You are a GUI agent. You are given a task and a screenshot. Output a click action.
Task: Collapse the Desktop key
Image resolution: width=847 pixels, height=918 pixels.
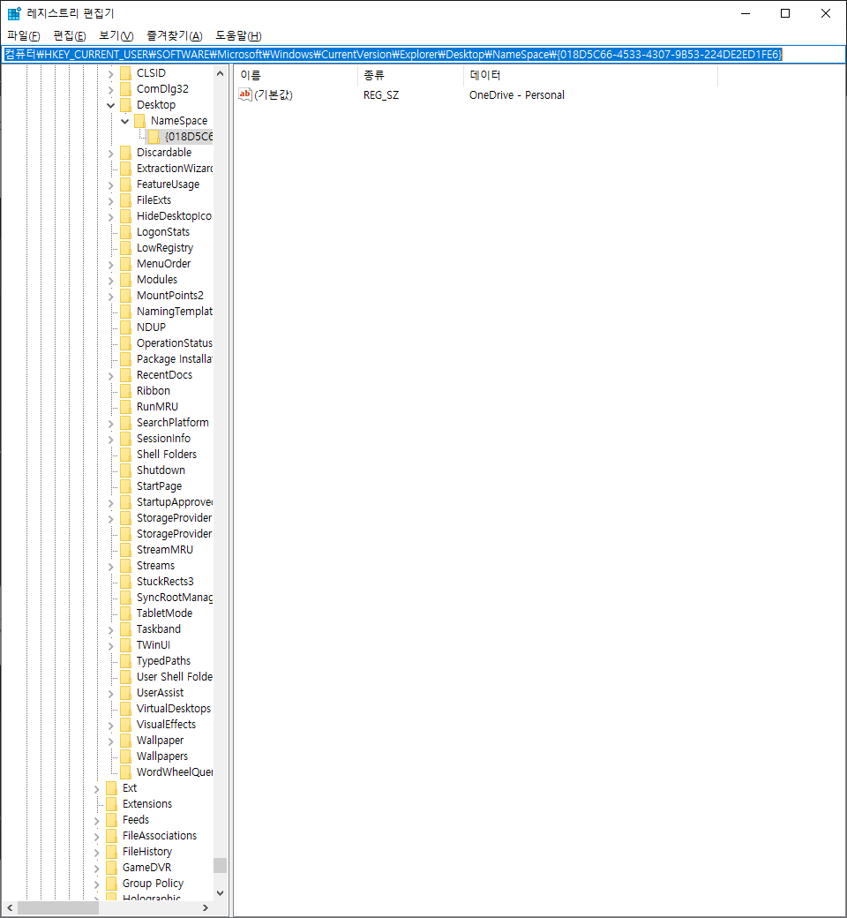point(110,105)
